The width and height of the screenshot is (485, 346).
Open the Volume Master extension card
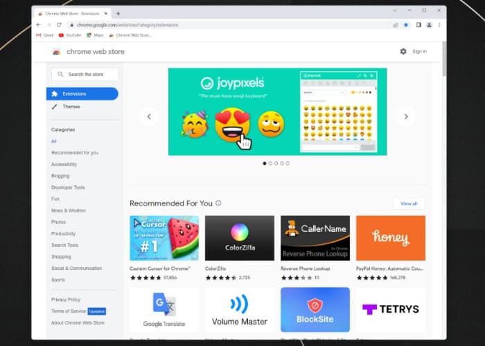tap(240, 310)
